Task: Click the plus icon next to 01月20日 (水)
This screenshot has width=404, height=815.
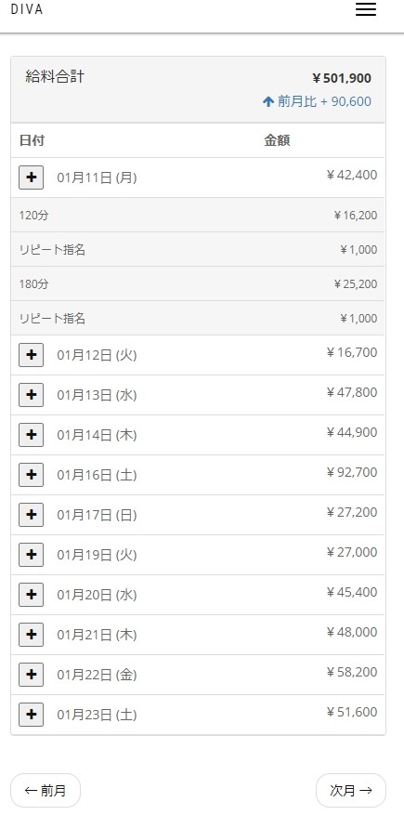Action: (32, 595)
